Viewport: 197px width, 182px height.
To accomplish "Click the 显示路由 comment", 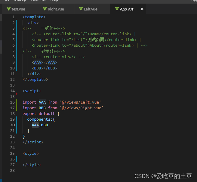I will (x=44, y=51).
